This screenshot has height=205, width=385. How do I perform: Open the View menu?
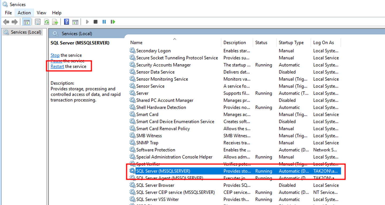tap(41, 13)
